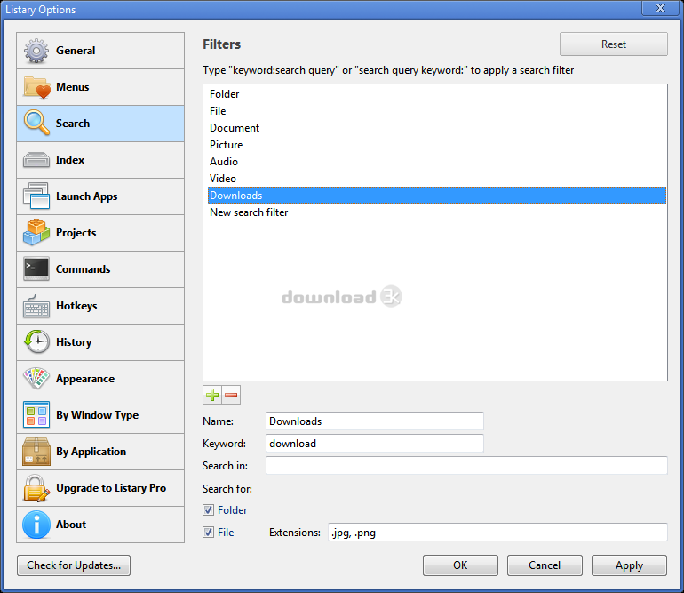
Task: Click the Extensions text field
Action: tap(497, 533)
